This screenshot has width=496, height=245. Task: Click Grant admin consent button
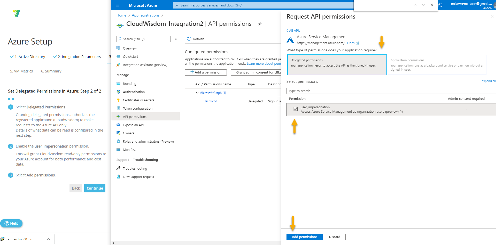click(x=256, y=72)
